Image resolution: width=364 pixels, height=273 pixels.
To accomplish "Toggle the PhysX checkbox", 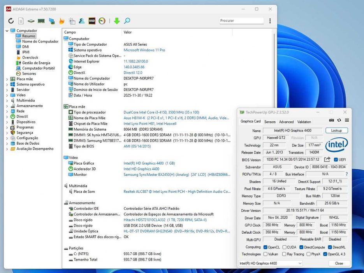I will click(308, 254).
